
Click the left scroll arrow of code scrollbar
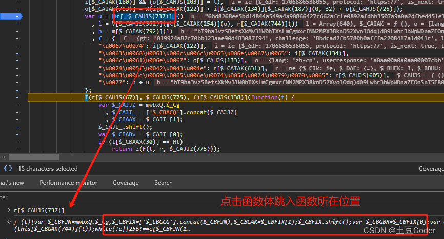pyautogui.click(x=4, y=157)
